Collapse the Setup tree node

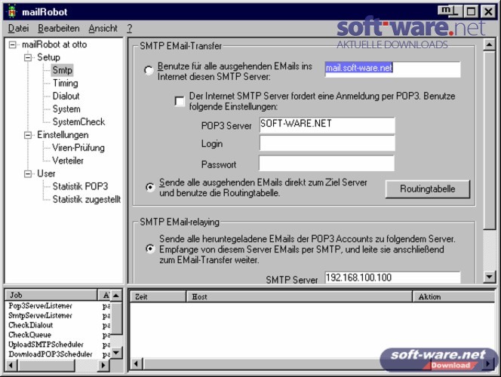(x=28, y=57)
